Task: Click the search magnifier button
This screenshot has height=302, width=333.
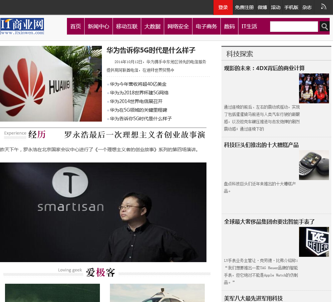Action: (x=324, y=27)
